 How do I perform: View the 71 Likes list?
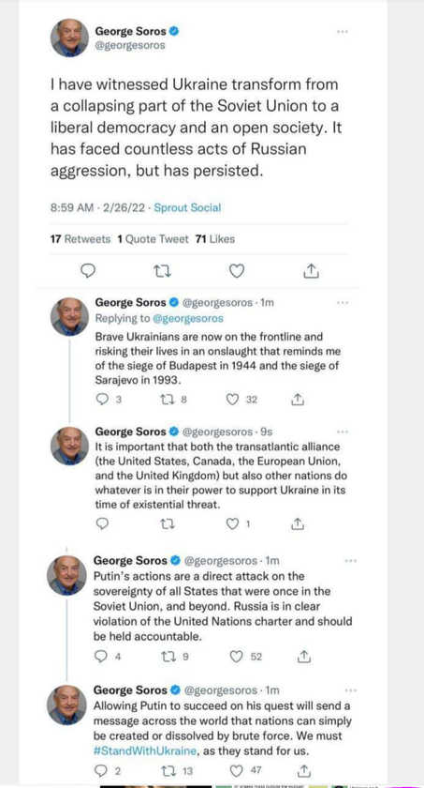tap(215, 240)
